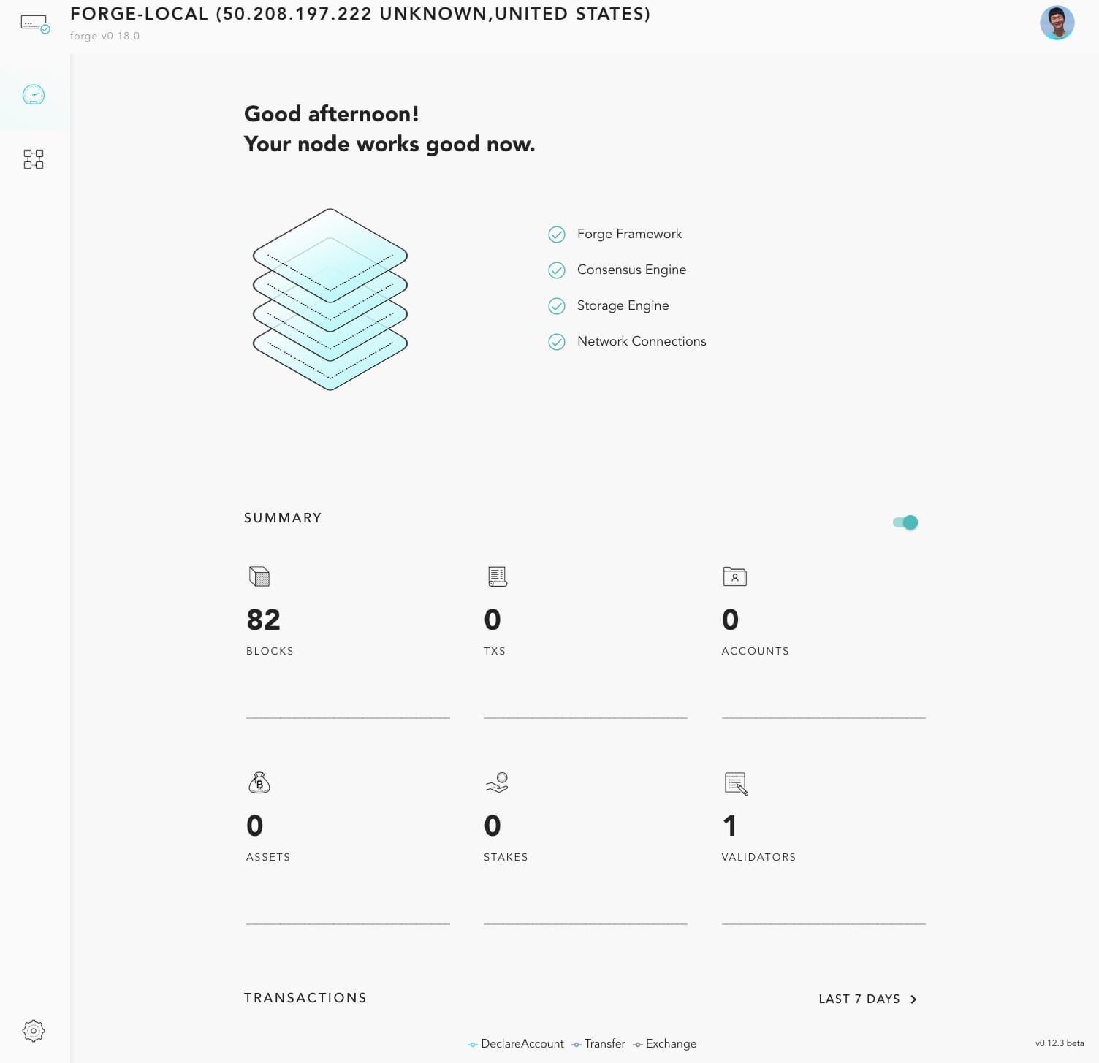Click the Storage Engine check icon
Image resolution: width=1099 pixels, height=1063 pixels.
(557, 306)
